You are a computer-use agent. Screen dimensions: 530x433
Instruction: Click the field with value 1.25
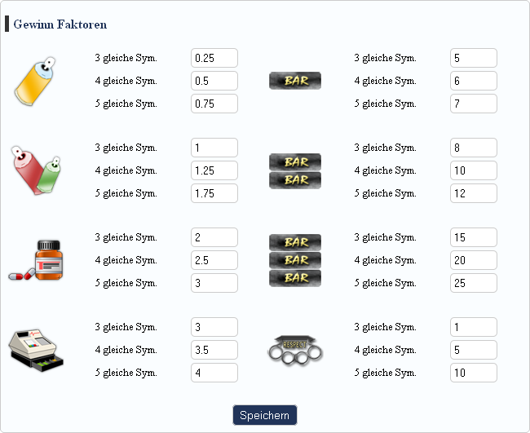click(x=214, y=170)
